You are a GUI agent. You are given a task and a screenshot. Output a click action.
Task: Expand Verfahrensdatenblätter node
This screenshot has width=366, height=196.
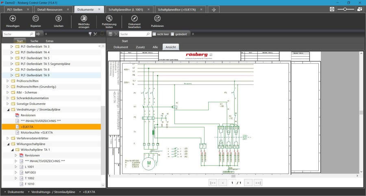[x=7, y=138]
